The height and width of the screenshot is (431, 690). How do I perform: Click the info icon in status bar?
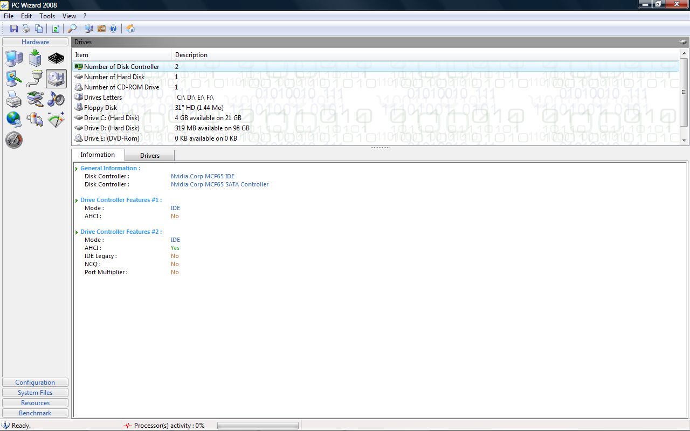(6, 425)
